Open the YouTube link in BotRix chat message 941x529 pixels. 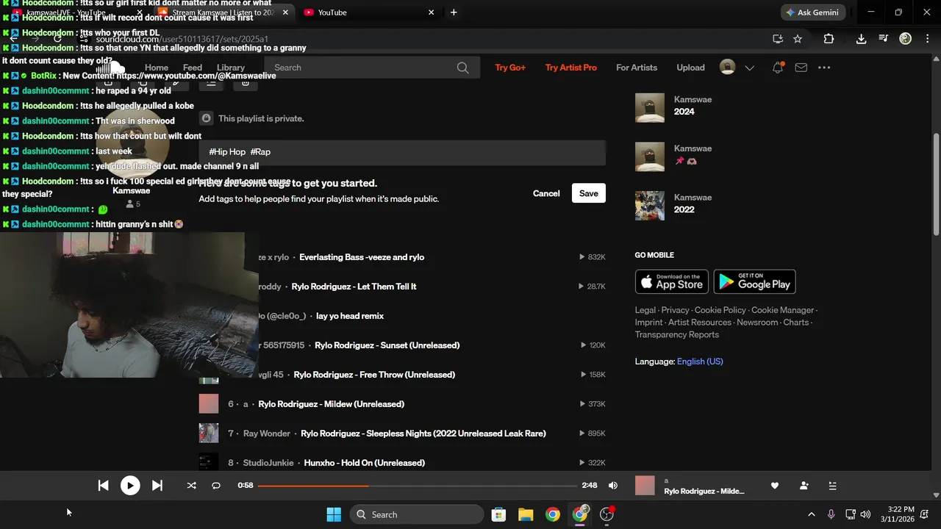(196, 76)
